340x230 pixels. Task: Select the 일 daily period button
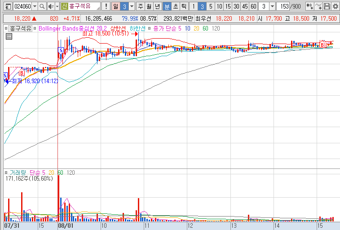[116, 6]
